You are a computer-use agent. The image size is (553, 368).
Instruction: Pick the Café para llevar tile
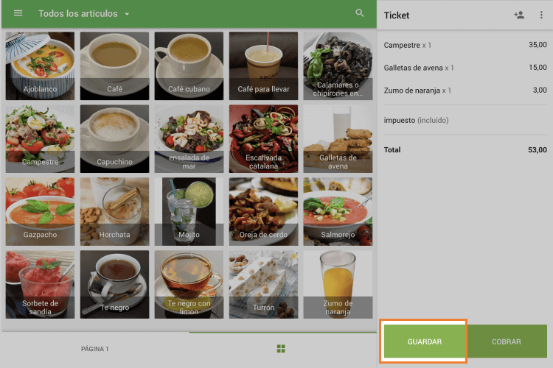(x=263, y=66)
